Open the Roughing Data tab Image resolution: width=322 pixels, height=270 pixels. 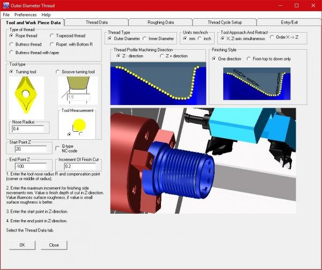(160, 22)
